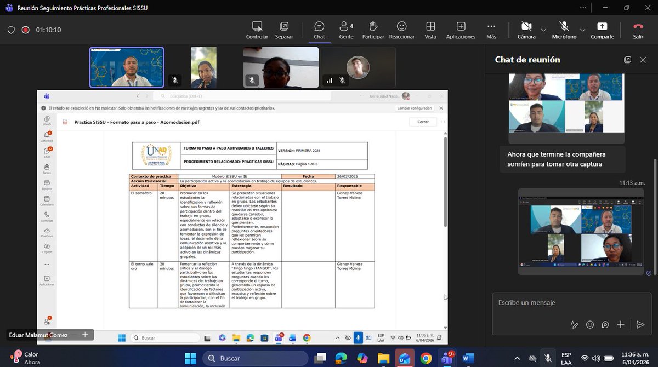Toggle the Micrófono mute button
This screenshot has width=658, height=367.
(564, 30)
